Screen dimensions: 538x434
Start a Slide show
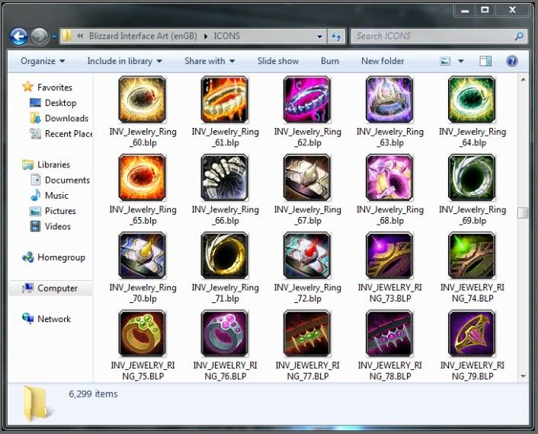[x=278, y=61]
